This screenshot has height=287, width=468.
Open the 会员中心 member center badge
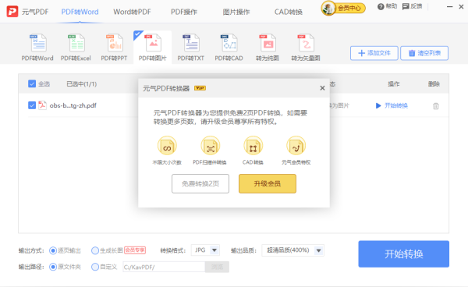343,8
